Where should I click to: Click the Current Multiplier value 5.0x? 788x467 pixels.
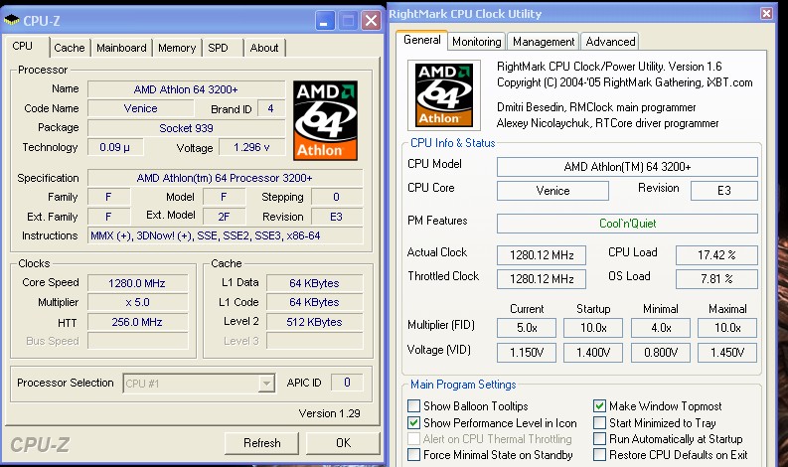coord(527,328)
